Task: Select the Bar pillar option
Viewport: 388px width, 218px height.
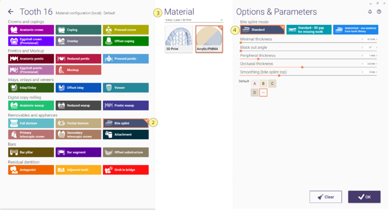Action: (x=31, y=152)
